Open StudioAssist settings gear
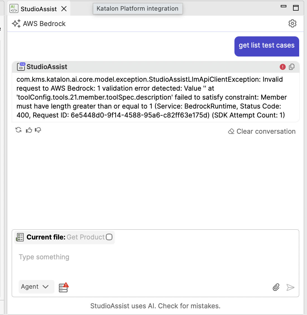The width and height of the screenshot is (307, 315). 292,23
